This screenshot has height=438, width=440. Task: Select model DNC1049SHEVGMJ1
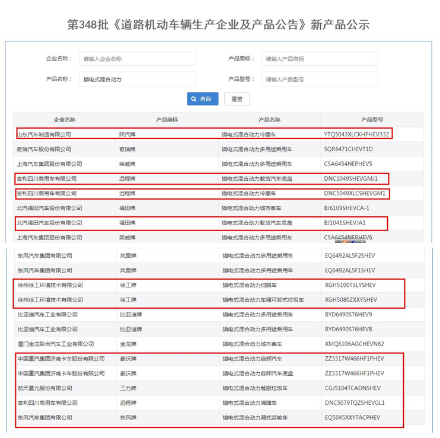tap(351, 178)
